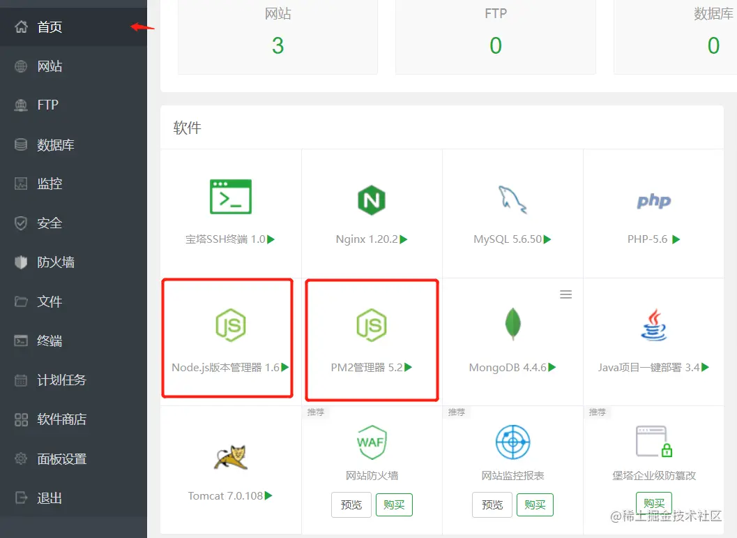Click the calendar icon beside 计划任务
Viewport: 737px width, 538px height.
21,380
